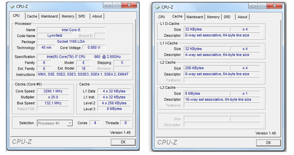This screenshot has height=155, width=294.
Task: Open SPD tab in right CPU-Z window
Action: click(x=227, y=17)
